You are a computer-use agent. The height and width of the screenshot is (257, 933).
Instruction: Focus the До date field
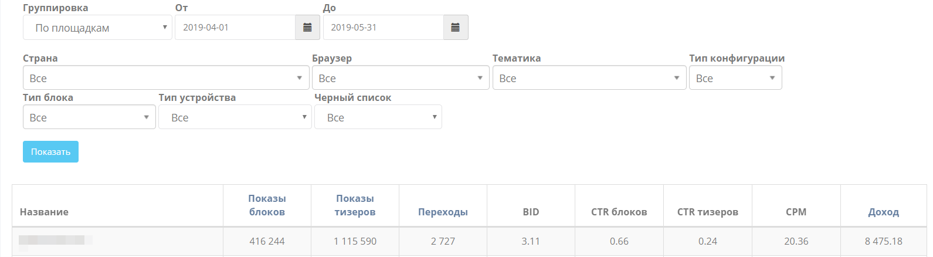pyautogui.click(x=383, y=28)
